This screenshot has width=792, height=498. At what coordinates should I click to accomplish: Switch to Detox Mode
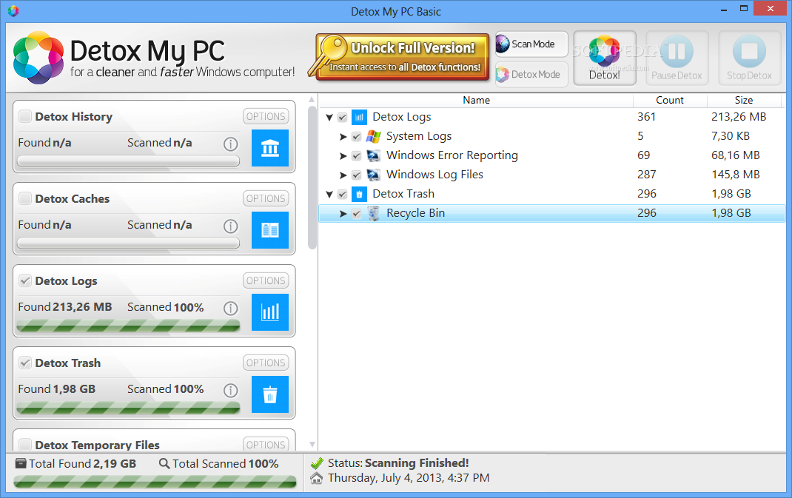531,74
